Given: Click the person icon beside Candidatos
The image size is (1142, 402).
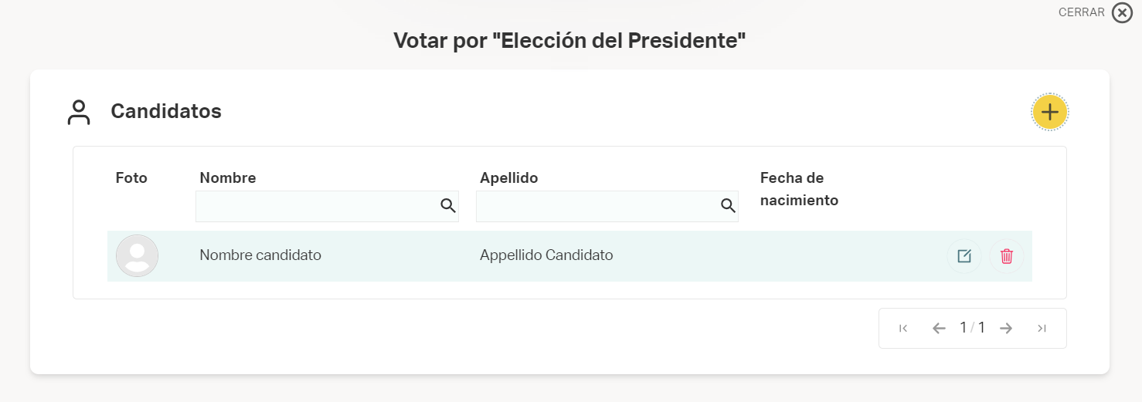Looking at the screenshot, I should (79, 113).
